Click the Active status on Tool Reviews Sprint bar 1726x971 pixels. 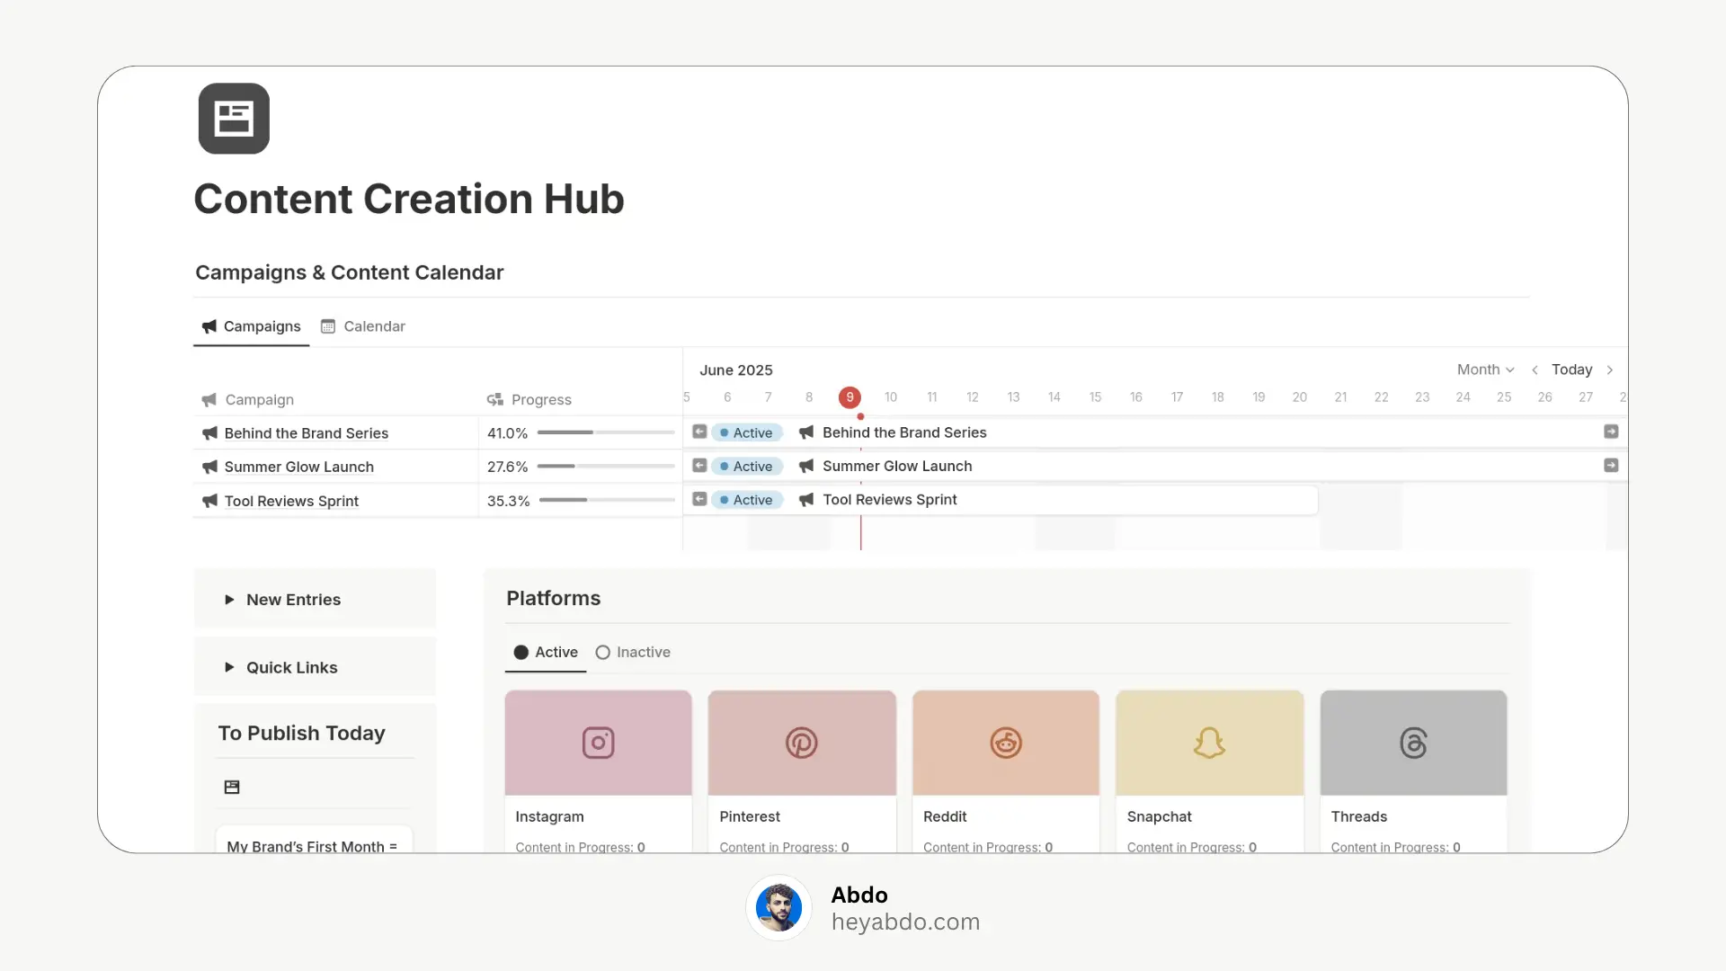747,500
